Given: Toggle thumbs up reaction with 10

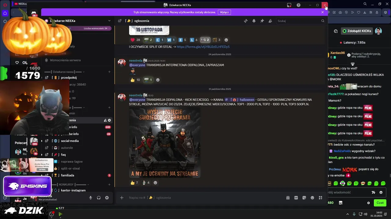Looking at the screenshot, I should pos(135,80).
